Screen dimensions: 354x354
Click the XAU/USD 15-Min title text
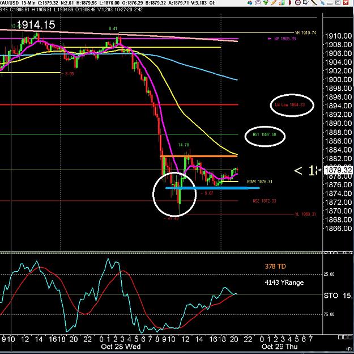pyautogui.click(x=18, y=3)
